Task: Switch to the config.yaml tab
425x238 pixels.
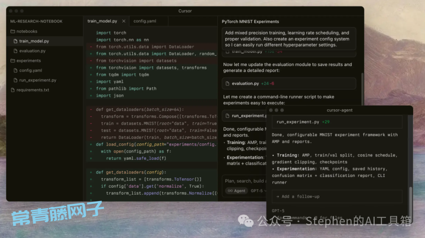Action: coord(145,21)
